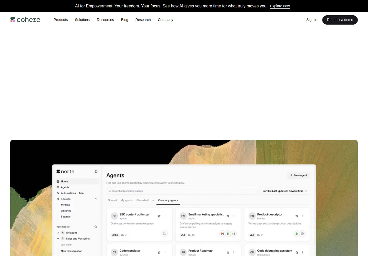Star the Email marketing specialist agent
The height and width of the screenshot is (256, 368).
coord(228,216)
